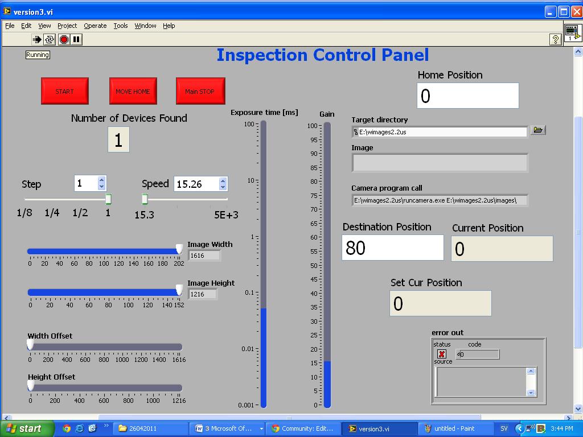Click the Height Offset slider knob
The height and width of the screenshot is (437, 583).
coord(31,385)
